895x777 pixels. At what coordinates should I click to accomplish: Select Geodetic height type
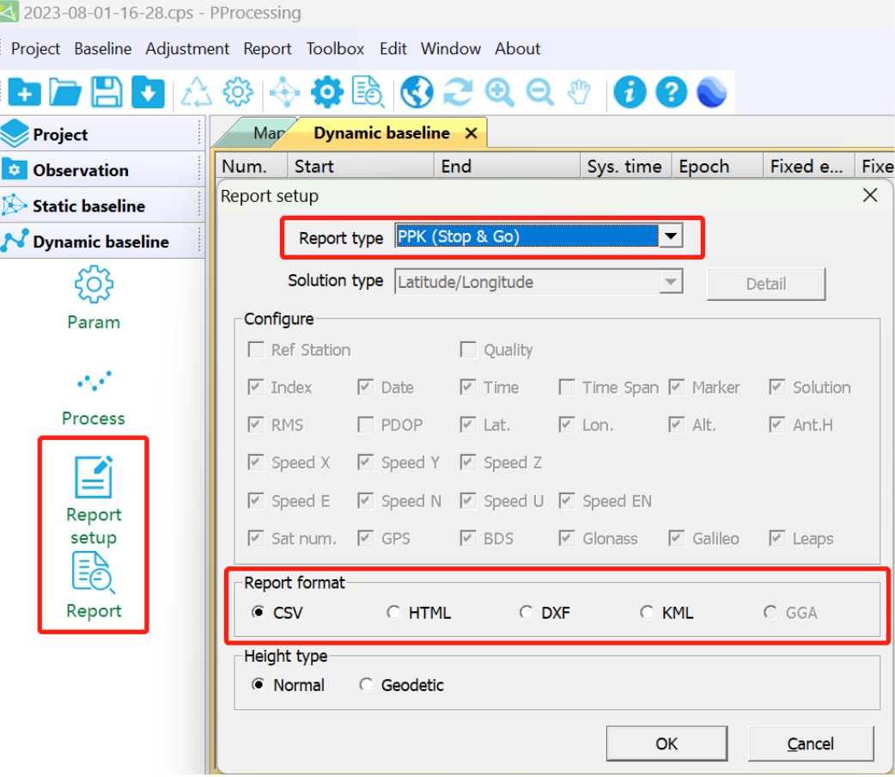click(367, 685)
